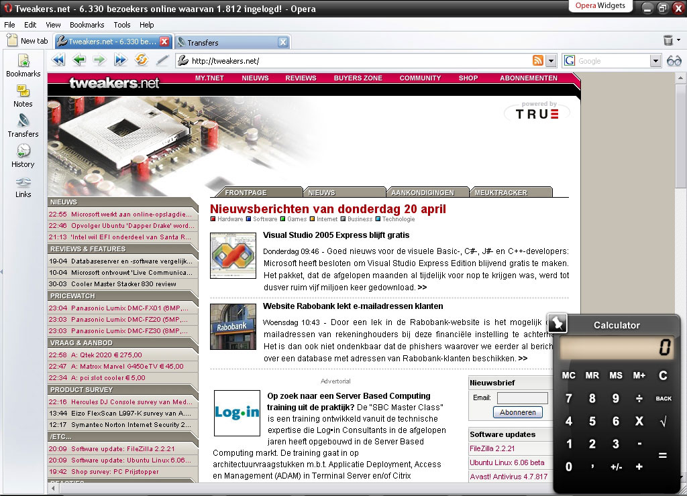Collapse the panel using the left-edge arrow
The image size is (687, 496).
(x=2, y=271)
